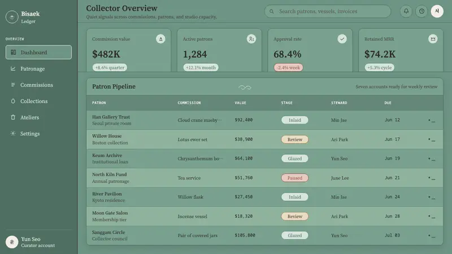The width and height of the screenshot is (452, 254).
Task: Open row actions for Sanggam Circle
Action: [432, 235]
